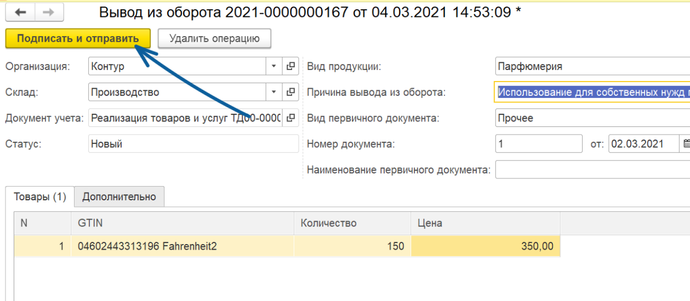Click the Склад field with Производство

pyautogui.click(x=177, y=92)
